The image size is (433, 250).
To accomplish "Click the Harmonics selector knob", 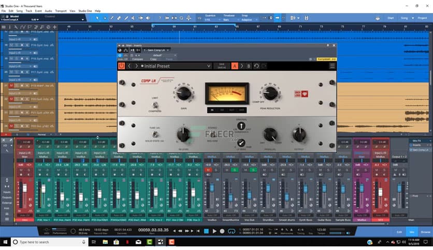I will point(241,126).
